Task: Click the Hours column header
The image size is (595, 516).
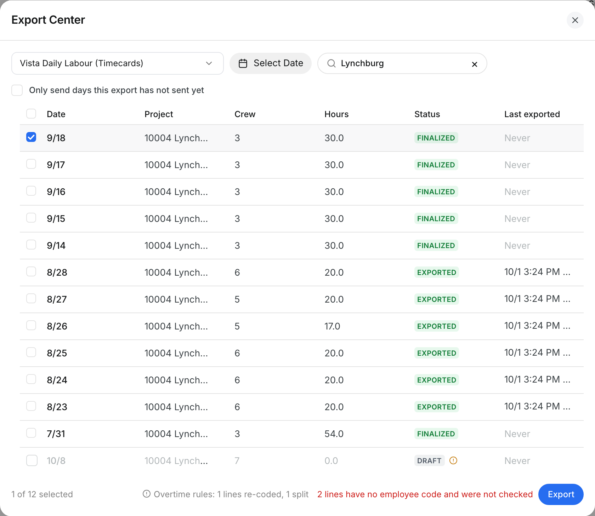Action: click(336, 114)
